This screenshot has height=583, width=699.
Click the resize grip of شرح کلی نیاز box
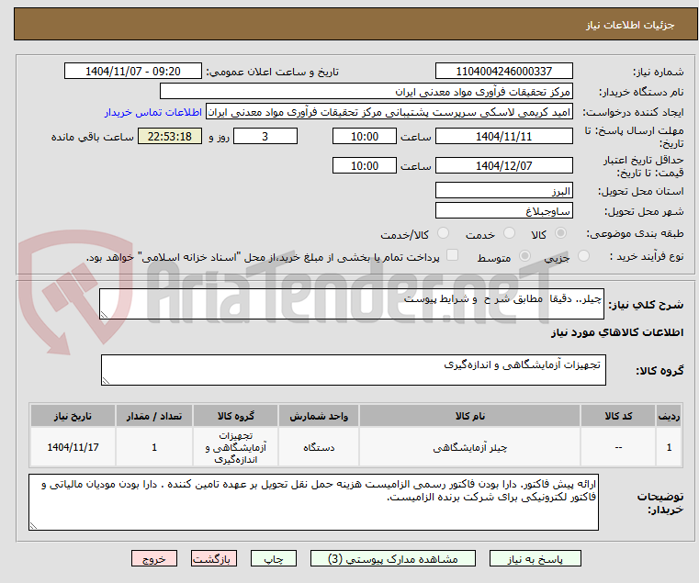104,315
